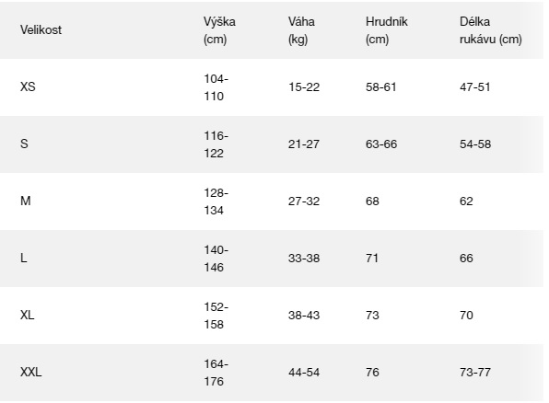Click chest value 68 in M row
Screen dimensions: 549x403
point(372,201)
